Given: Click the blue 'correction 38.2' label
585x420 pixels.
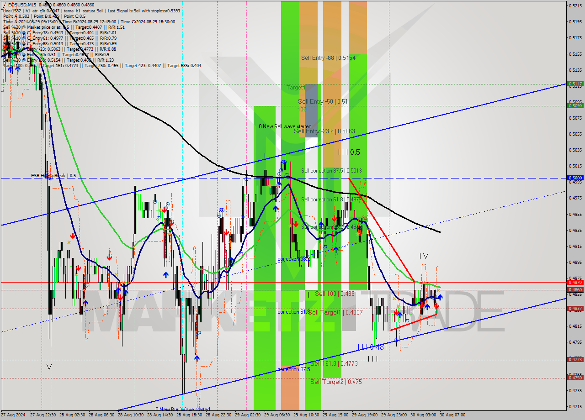Looking at the screenshot, I should (294, 259).
